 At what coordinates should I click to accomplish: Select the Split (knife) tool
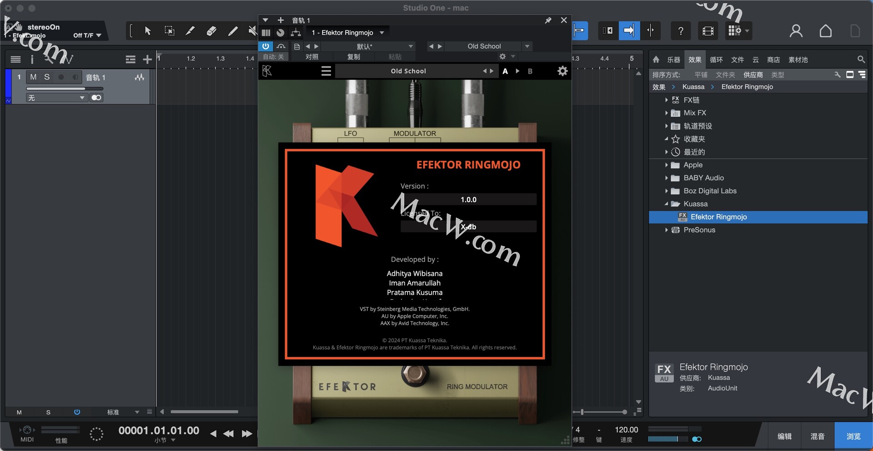[x=190, y=31]
